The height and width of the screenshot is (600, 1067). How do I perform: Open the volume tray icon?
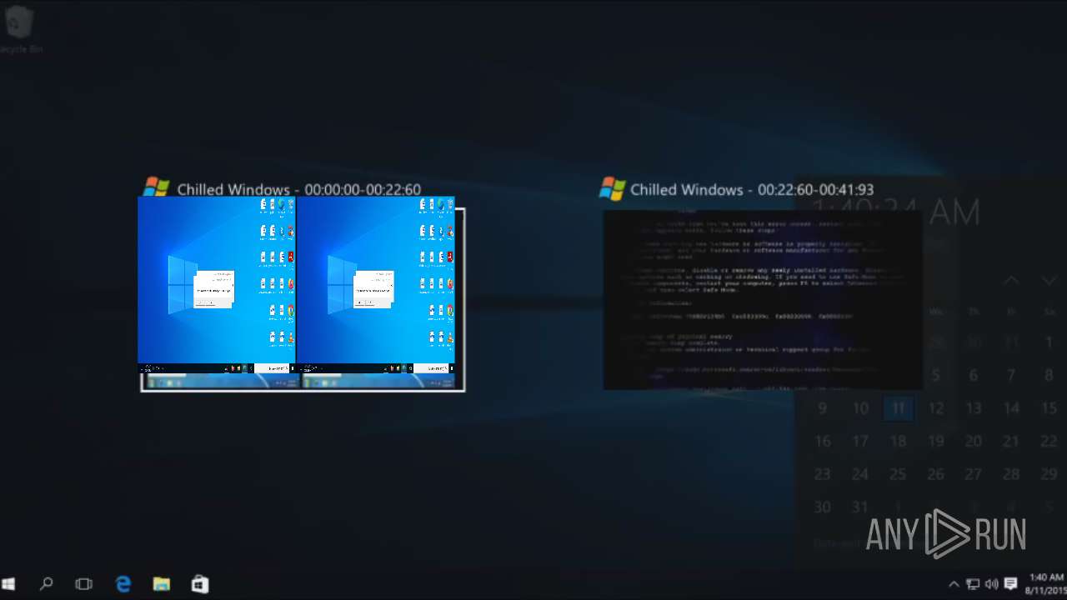(x=991, y=584)
